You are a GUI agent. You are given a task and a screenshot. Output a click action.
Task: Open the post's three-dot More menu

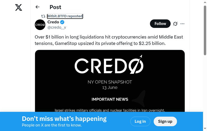pyautogui.click(x=182, y=24)
